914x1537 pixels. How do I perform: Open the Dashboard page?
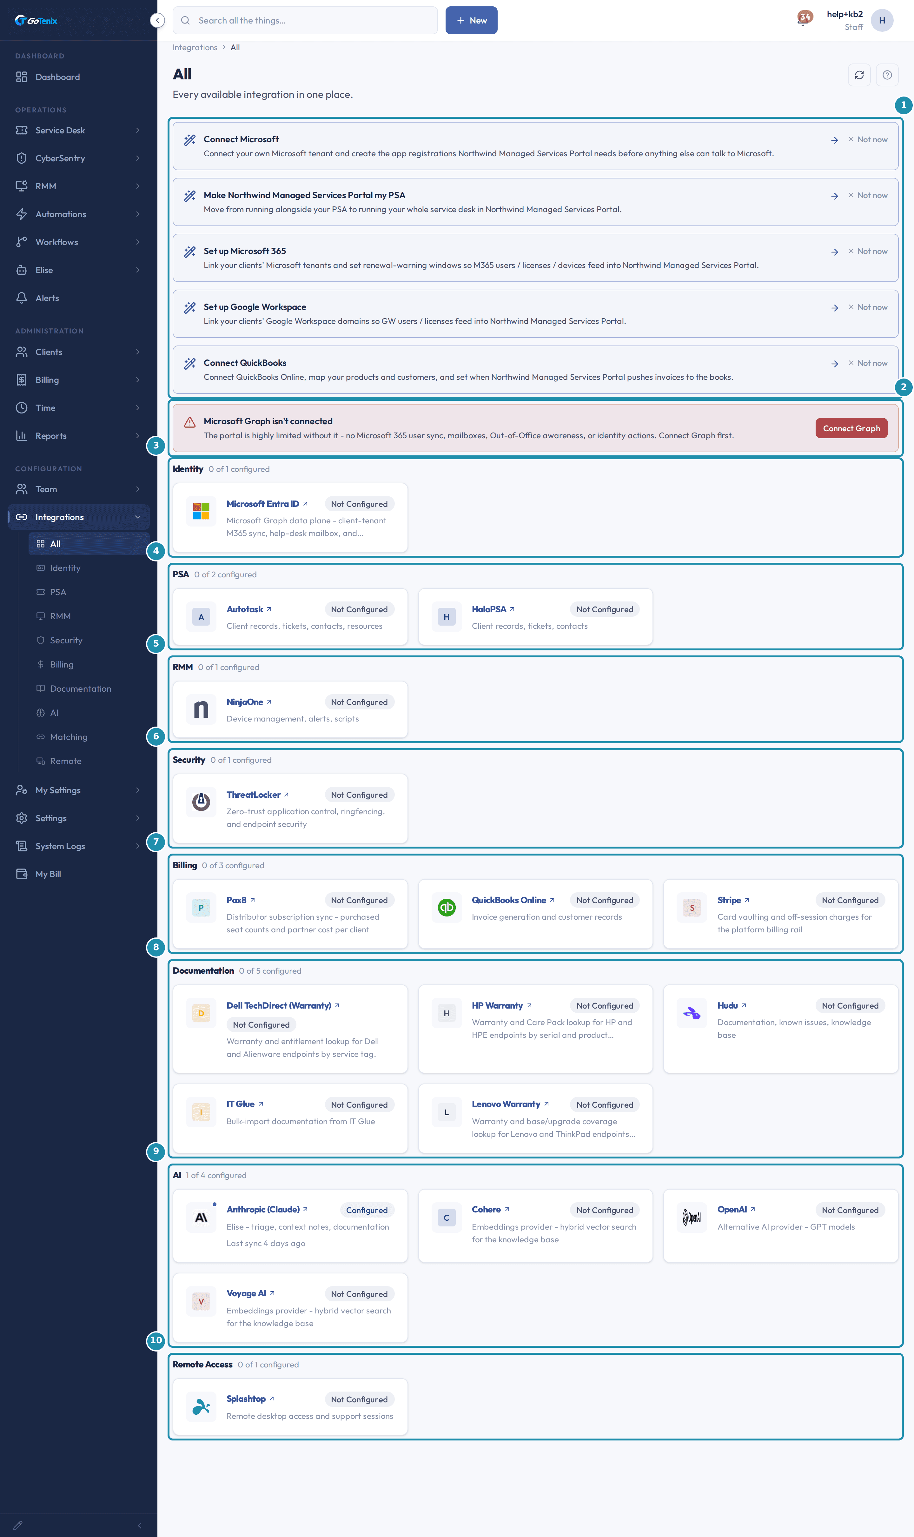(79, 77)
